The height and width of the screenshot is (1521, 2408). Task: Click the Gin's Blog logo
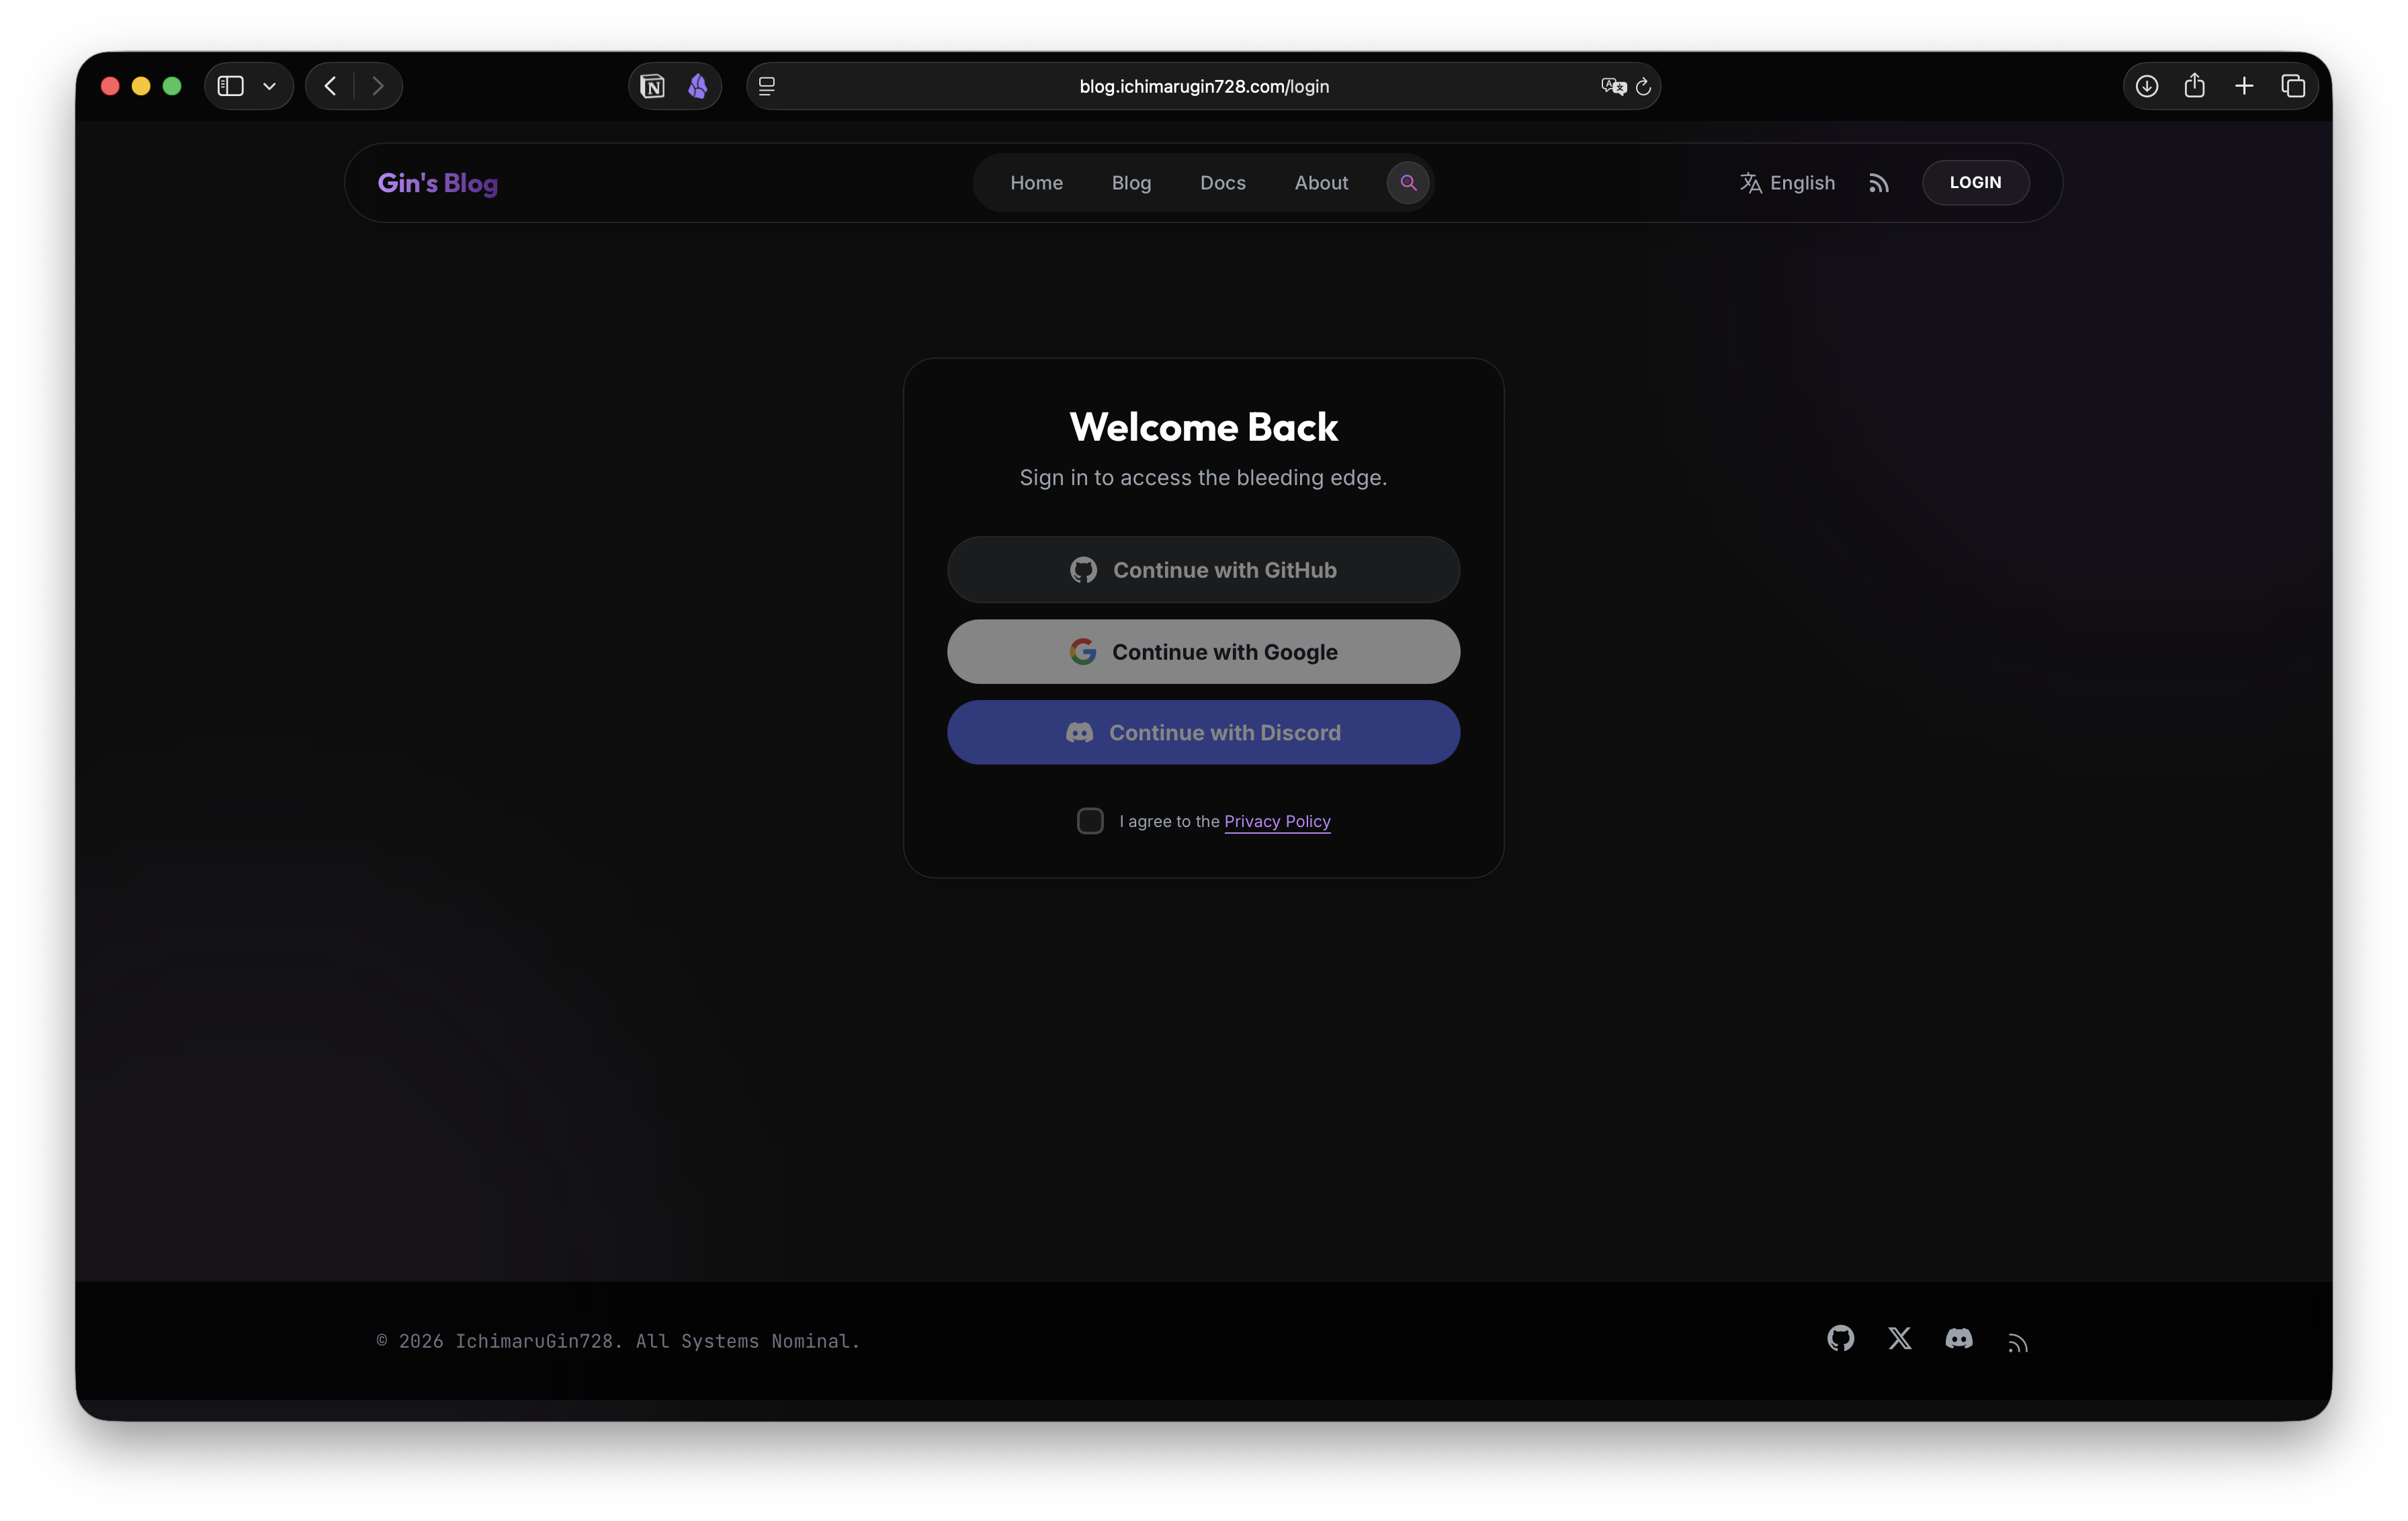point(437,183)
